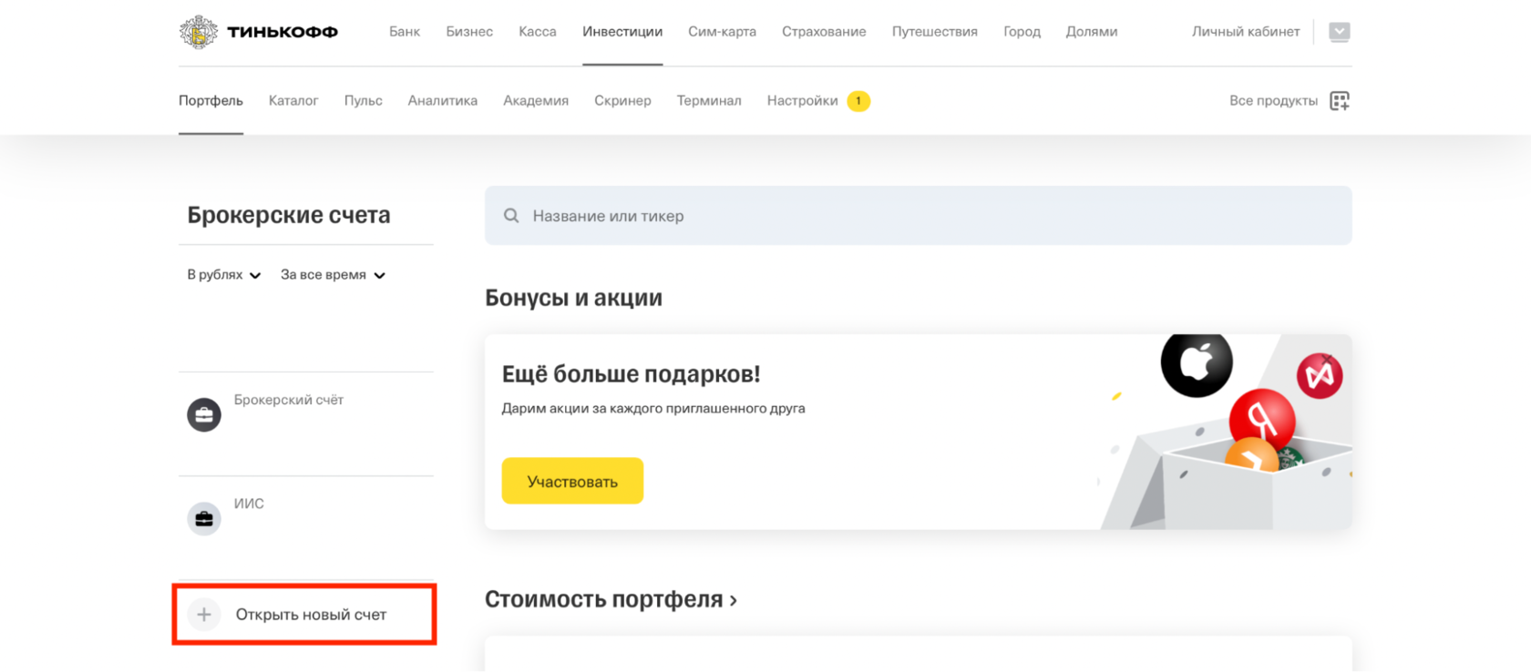Screen dimensions: 1531x672
Task: Click the Название или тикер search field
Action: tap(919, 216)
